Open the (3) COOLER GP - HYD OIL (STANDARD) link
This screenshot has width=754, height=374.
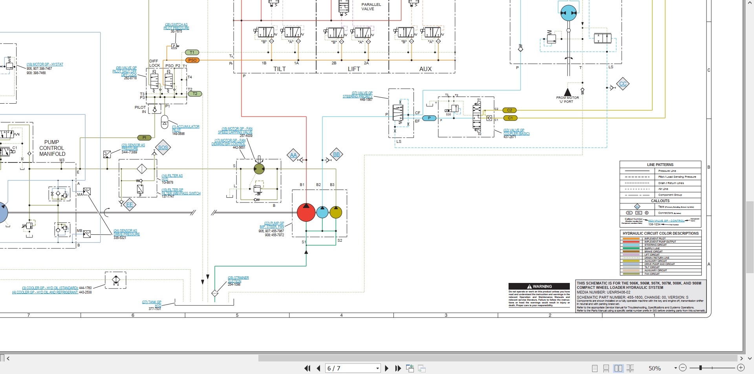[50, 288]
